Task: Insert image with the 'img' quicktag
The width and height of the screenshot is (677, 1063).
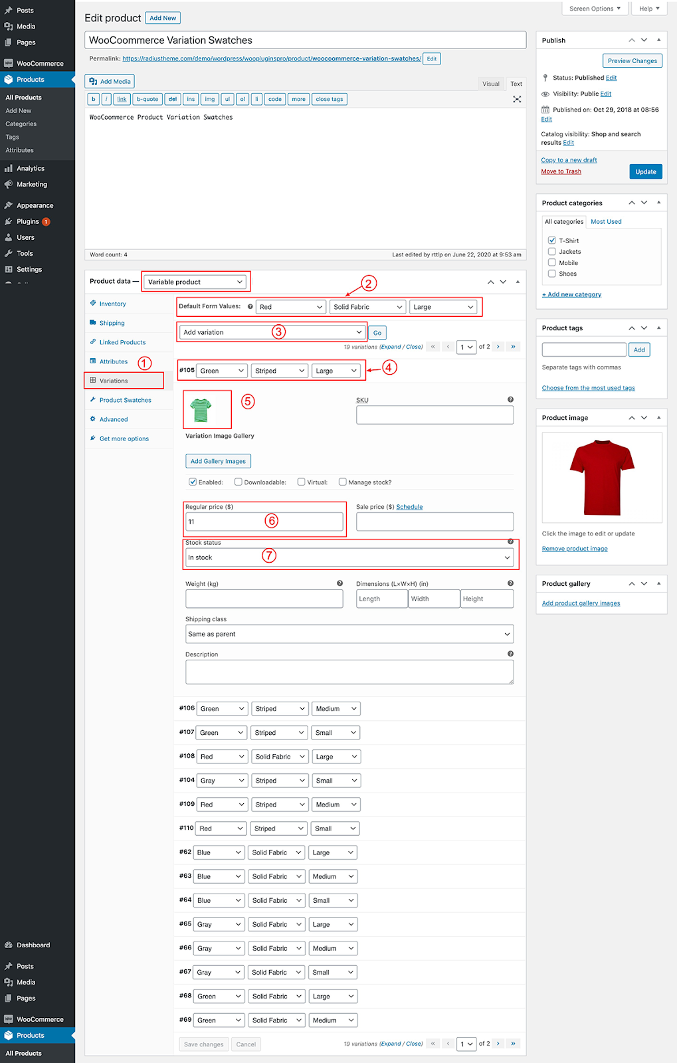Action: pos(210,99)
